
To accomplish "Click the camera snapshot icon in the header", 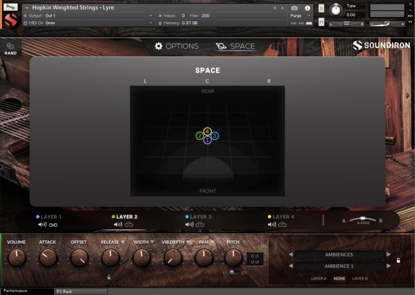I will tap(295, 7).
